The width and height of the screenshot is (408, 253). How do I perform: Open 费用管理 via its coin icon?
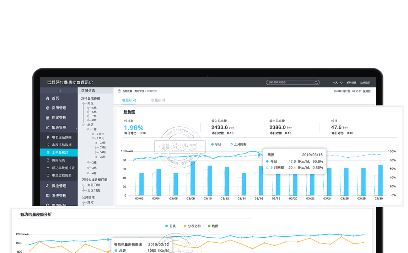tap(48, 108)
